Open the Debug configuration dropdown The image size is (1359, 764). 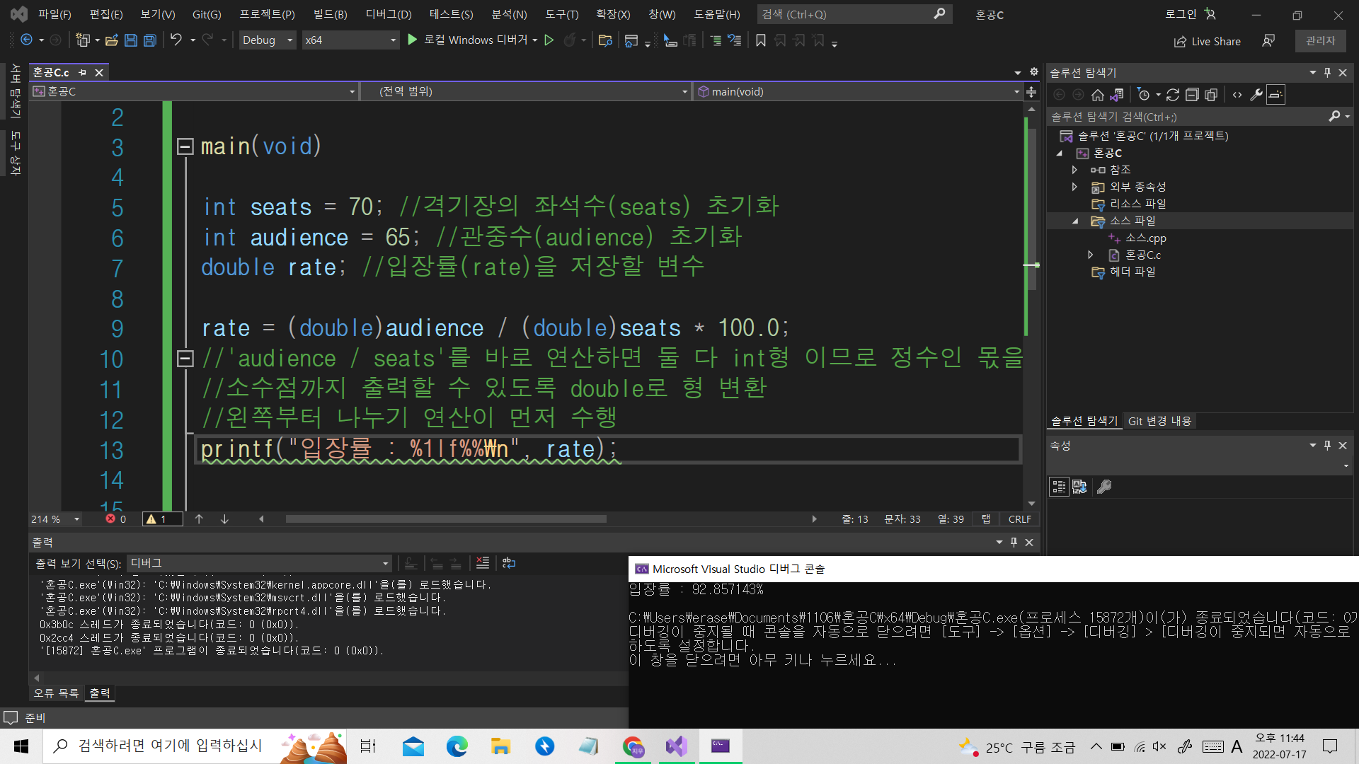coord(268,40)
